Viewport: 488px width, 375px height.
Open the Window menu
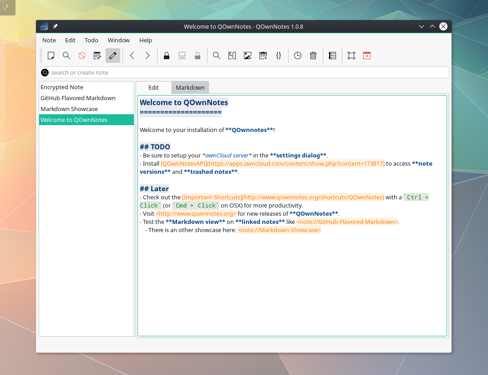coord(118,40)
